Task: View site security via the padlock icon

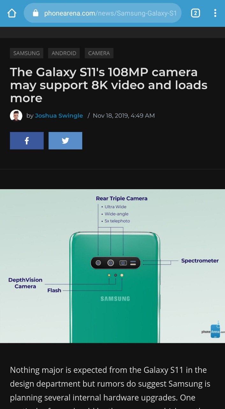Action: (x=36, y=13)
